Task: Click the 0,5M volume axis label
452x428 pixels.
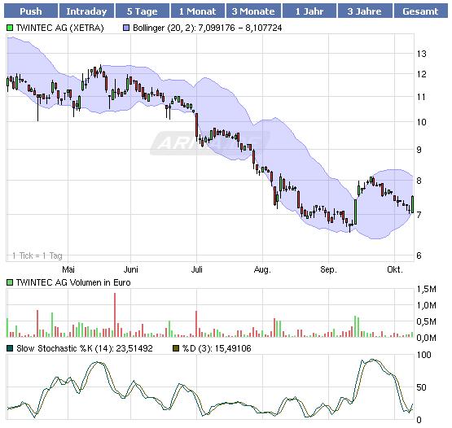Action: pyautogui.click(x=426, y=321)
